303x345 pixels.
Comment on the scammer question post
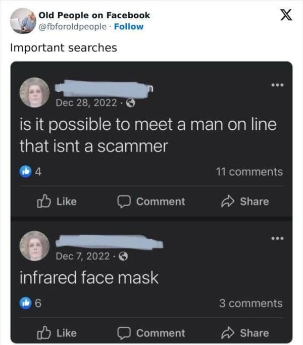click(151, 201)
